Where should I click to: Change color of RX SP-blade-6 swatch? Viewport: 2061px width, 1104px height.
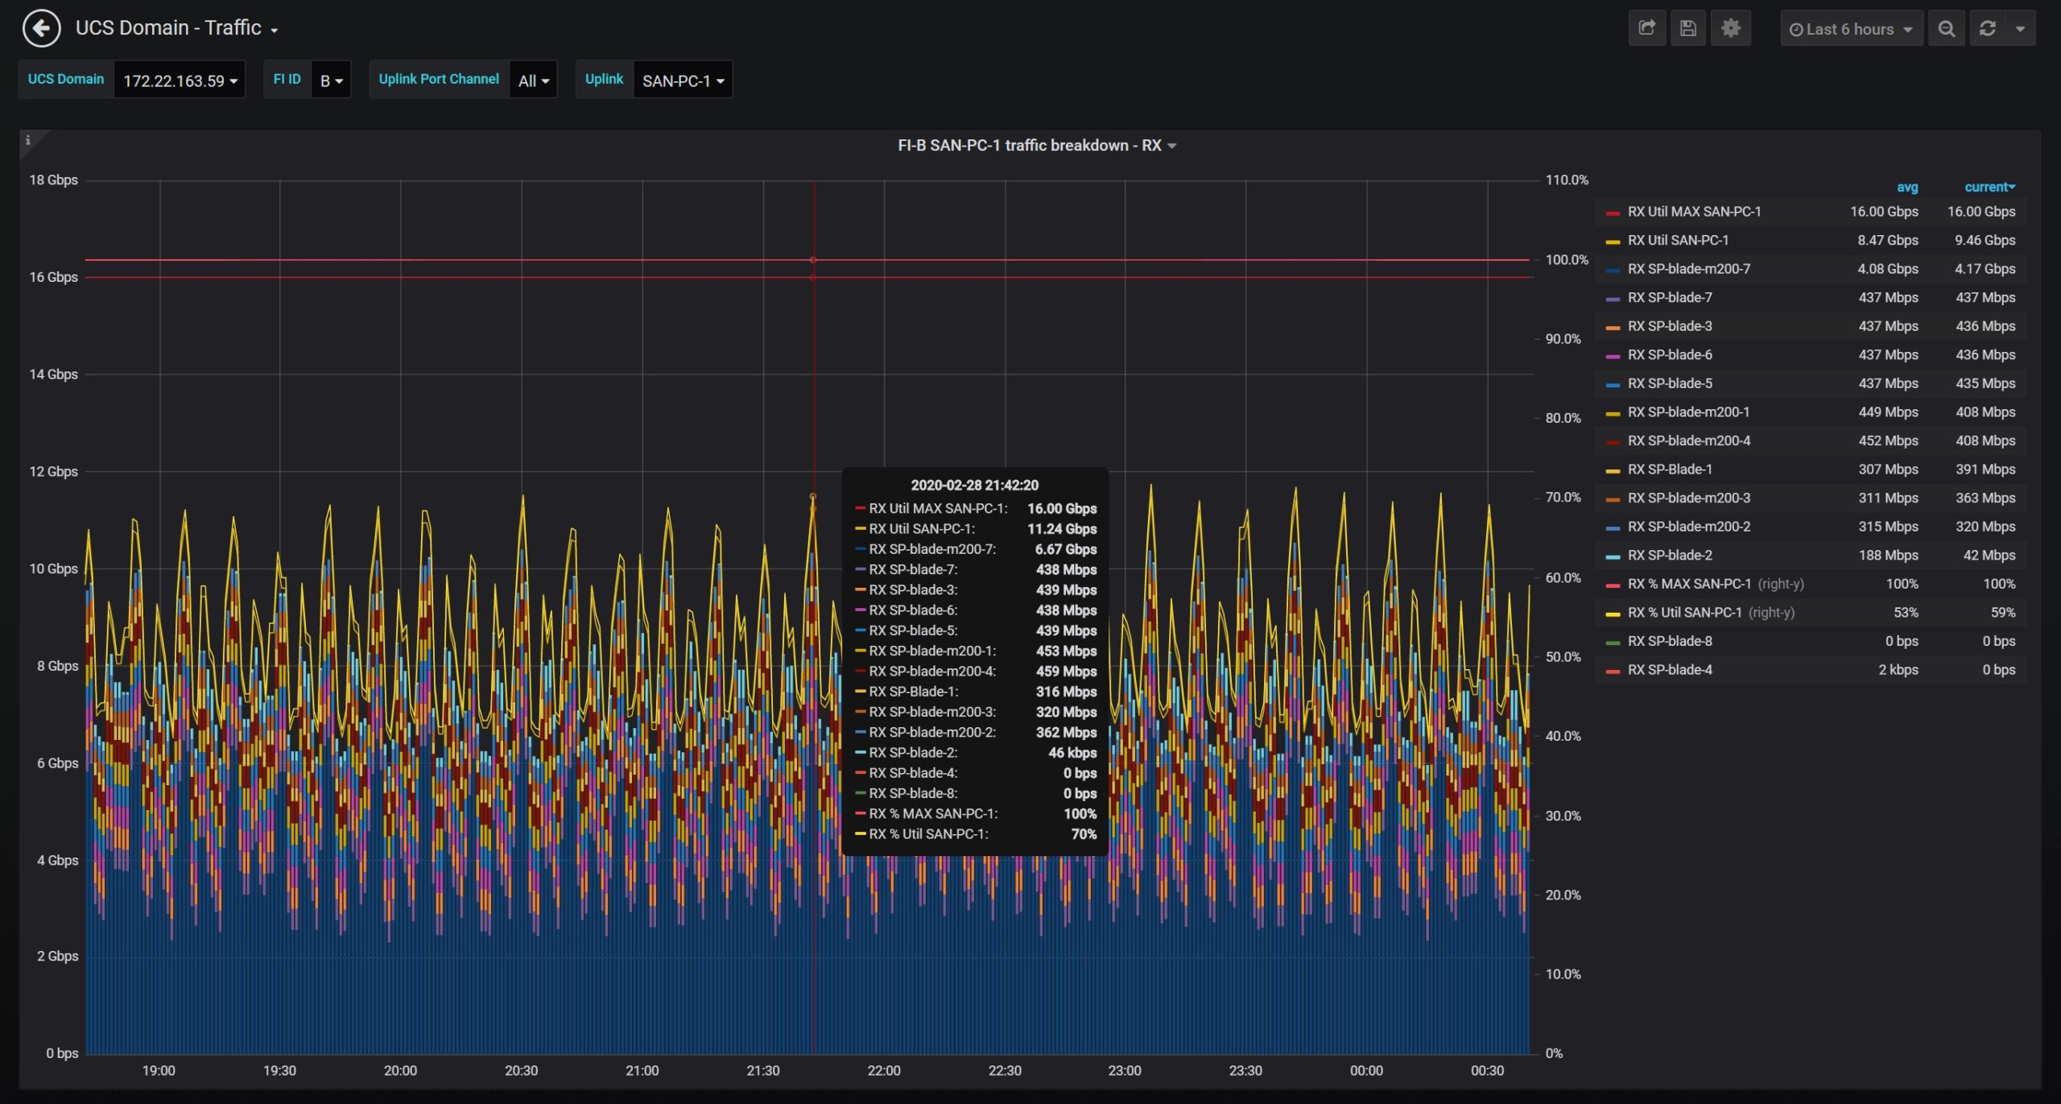pos(1613,356)
